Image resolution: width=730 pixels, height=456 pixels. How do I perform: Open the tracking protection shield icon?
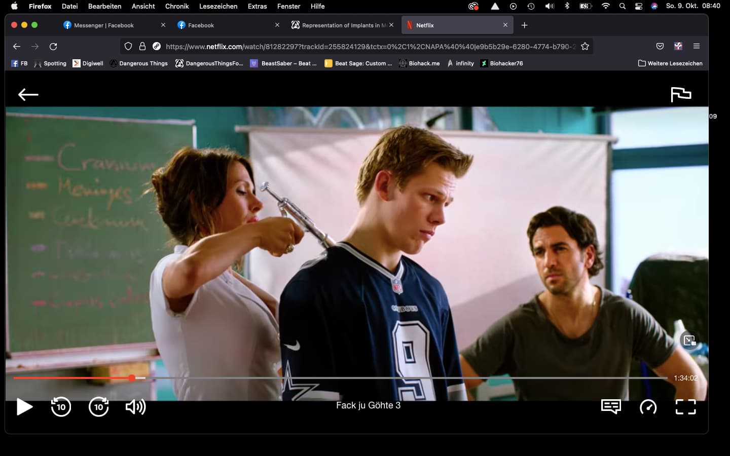point(128,46)
